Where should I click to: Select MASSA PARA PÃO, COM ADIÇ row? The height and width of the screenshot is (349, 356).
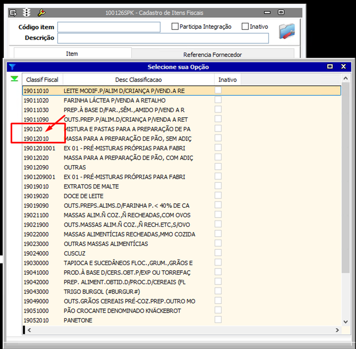(x=181, y=158)
